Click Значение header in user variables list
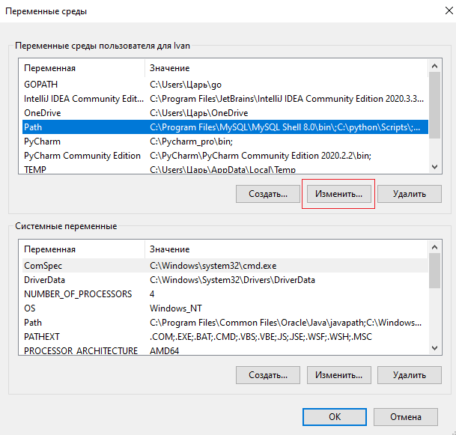 pyautogui.click(x=287, y=68)
